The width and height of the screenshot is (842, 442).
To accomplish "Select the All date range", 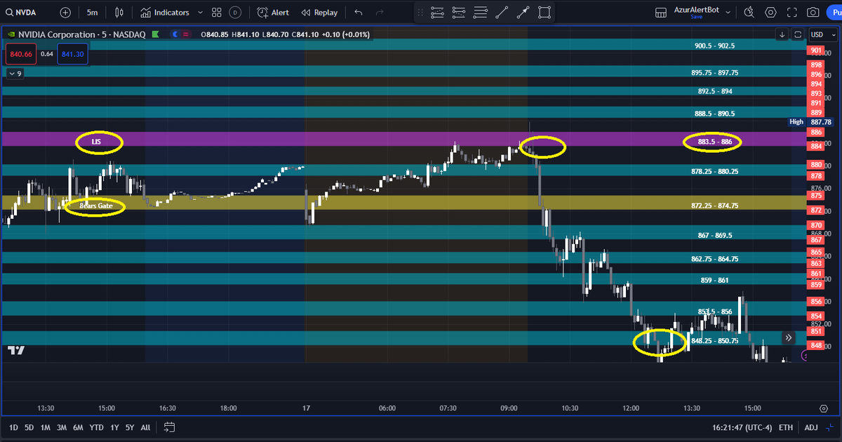I will click(145, 427).
